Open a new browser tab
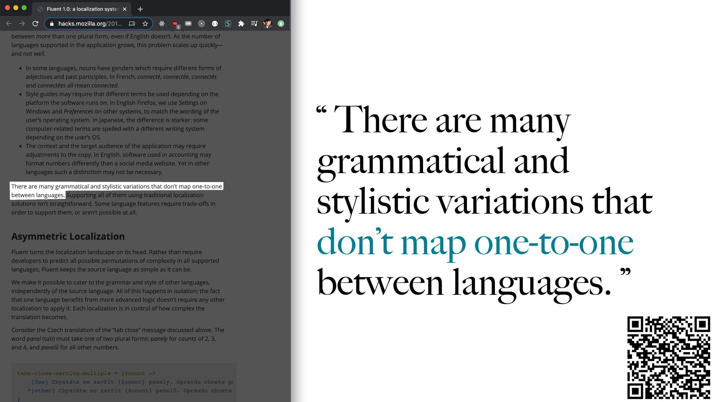715x402 pixels. pyautogui.click(x=140, y=9)
